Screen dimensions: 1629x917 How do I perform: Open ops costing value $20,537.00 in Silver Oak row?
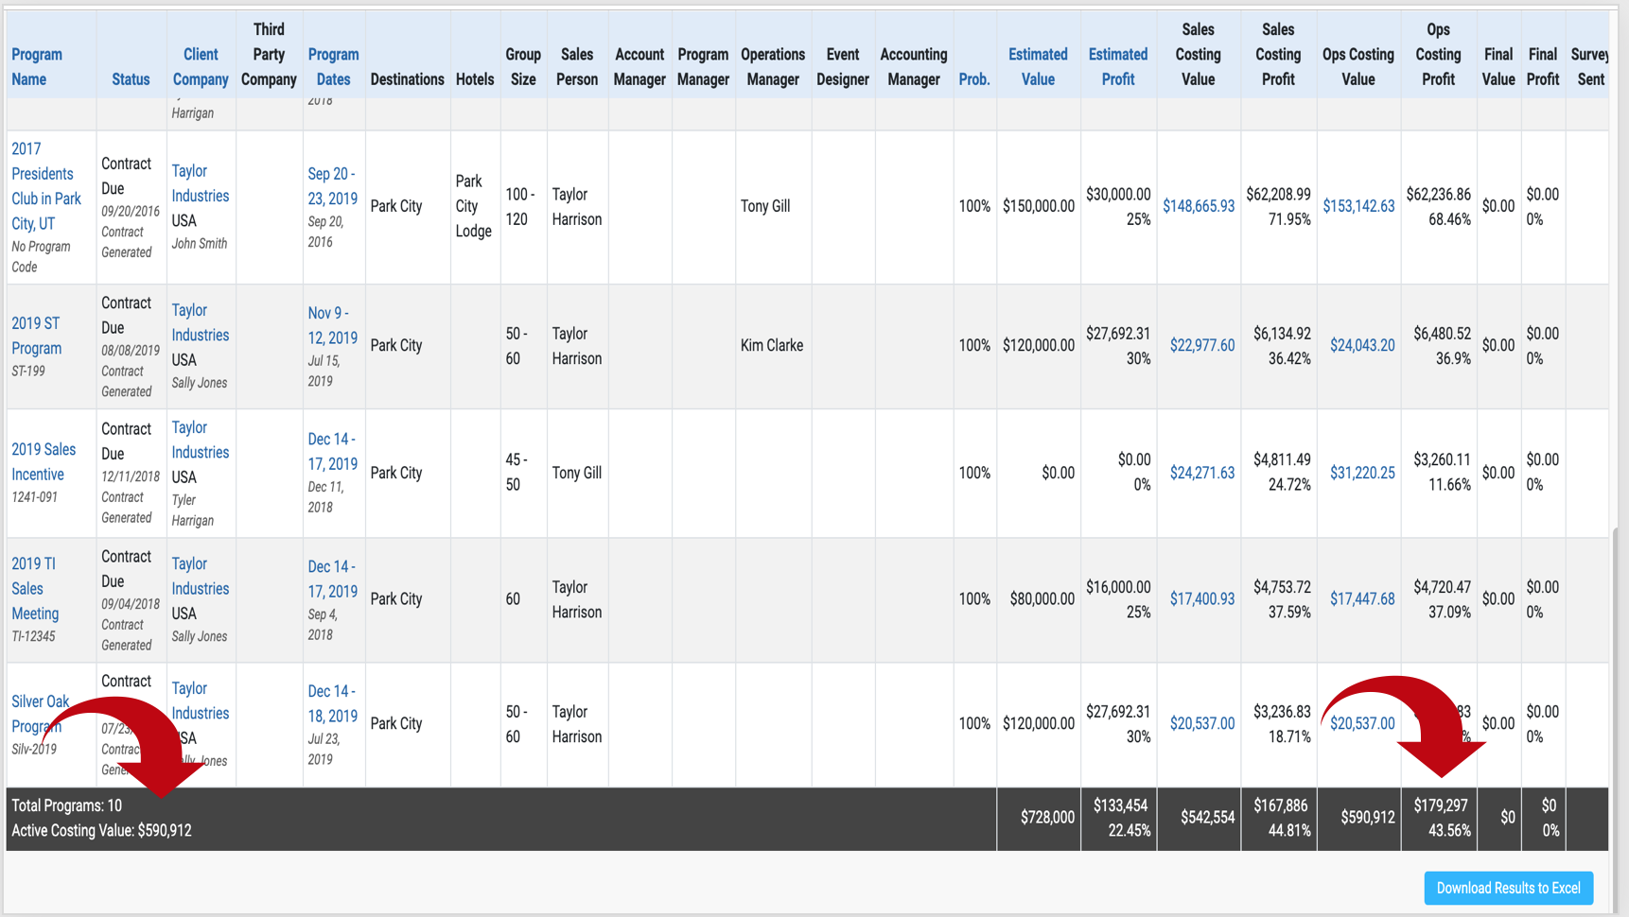click(x=1362, y=724)
